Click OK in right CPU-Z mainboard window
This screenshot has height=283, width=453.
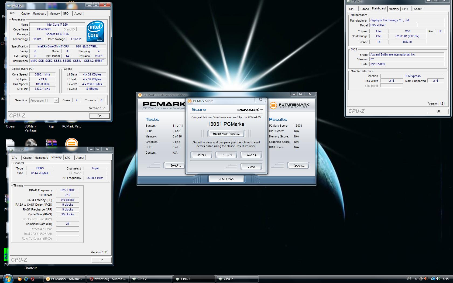click(x=439, y=111)
